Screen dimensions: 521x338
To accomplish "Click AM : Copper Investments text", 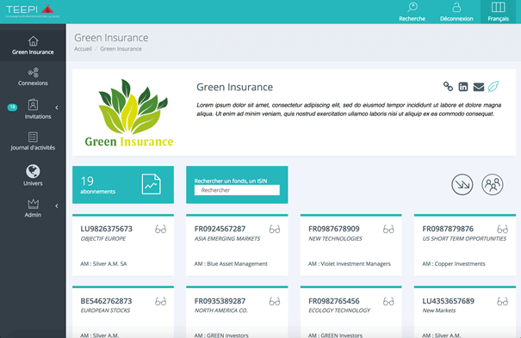I will point(454,264).
